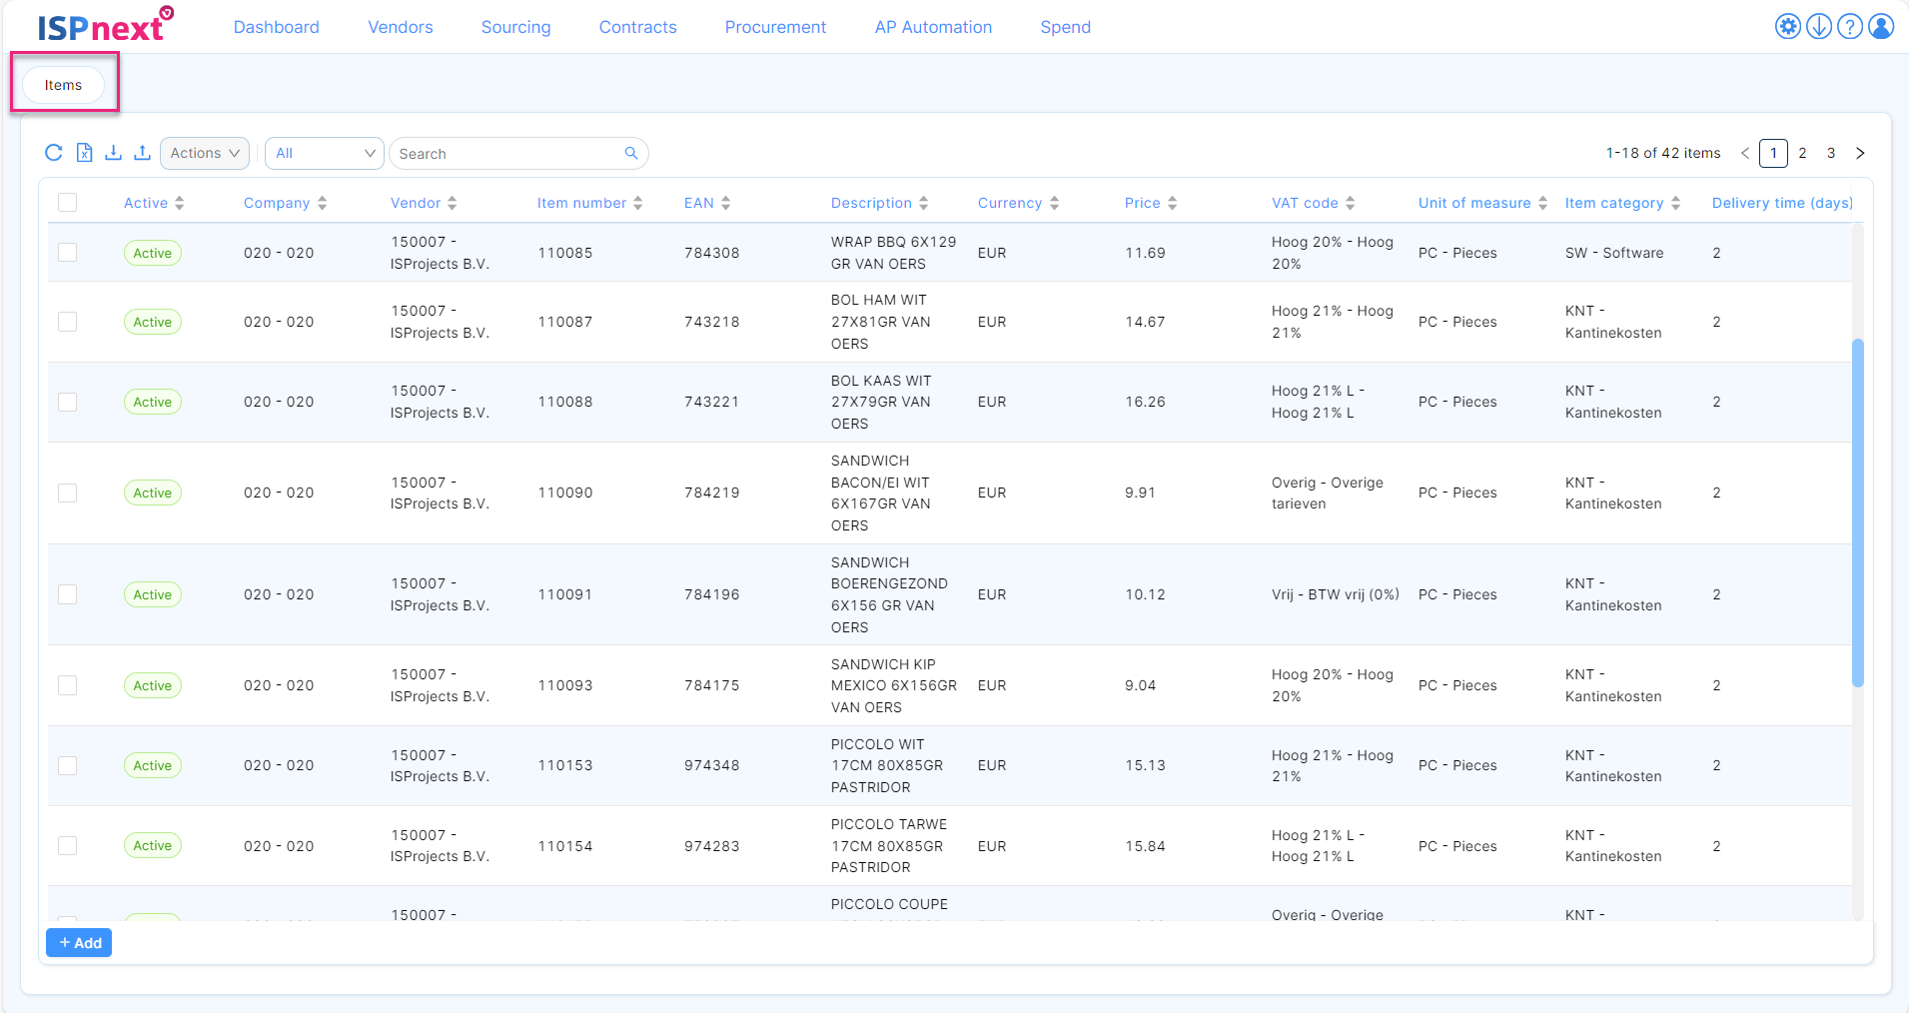Open the user profile icon

[x=1881, y=26]
